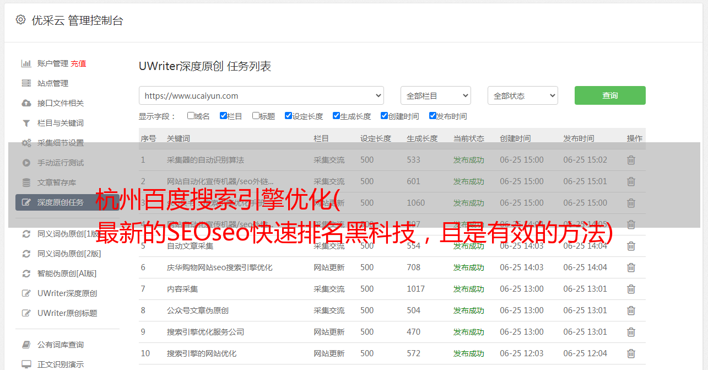The height and width of the screenshot is (370, 708).
Task: Open the https://www.ucaiyun.com site dropdown
Action: (x=261, y=95)
